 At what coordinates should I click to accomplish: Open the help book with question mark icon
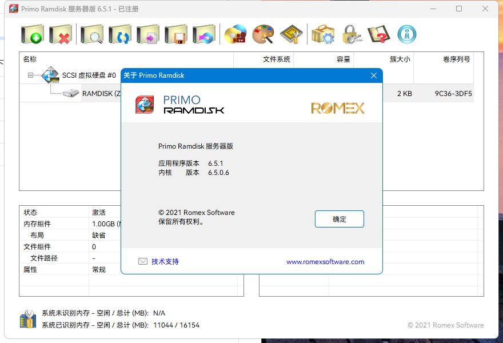tap(379, 34)
